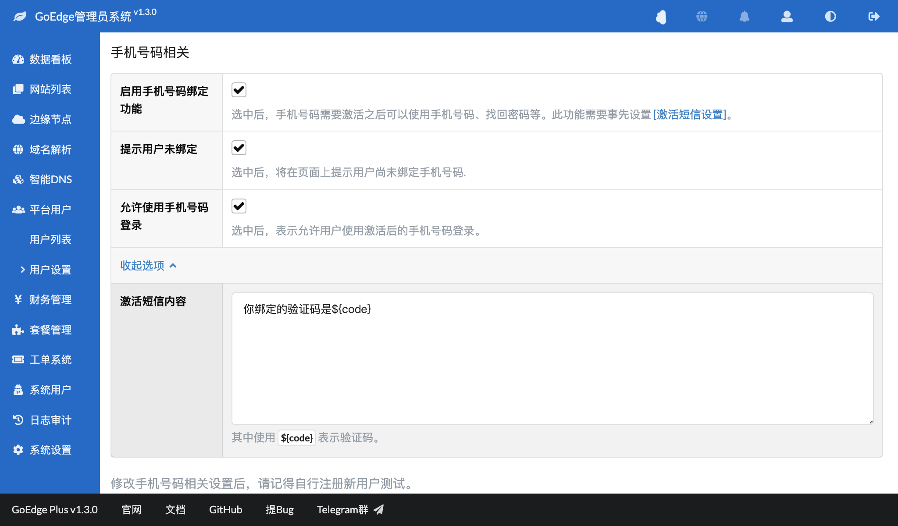Select 系统用户 menu item
The image size is (898, 526).
point(50,390)
